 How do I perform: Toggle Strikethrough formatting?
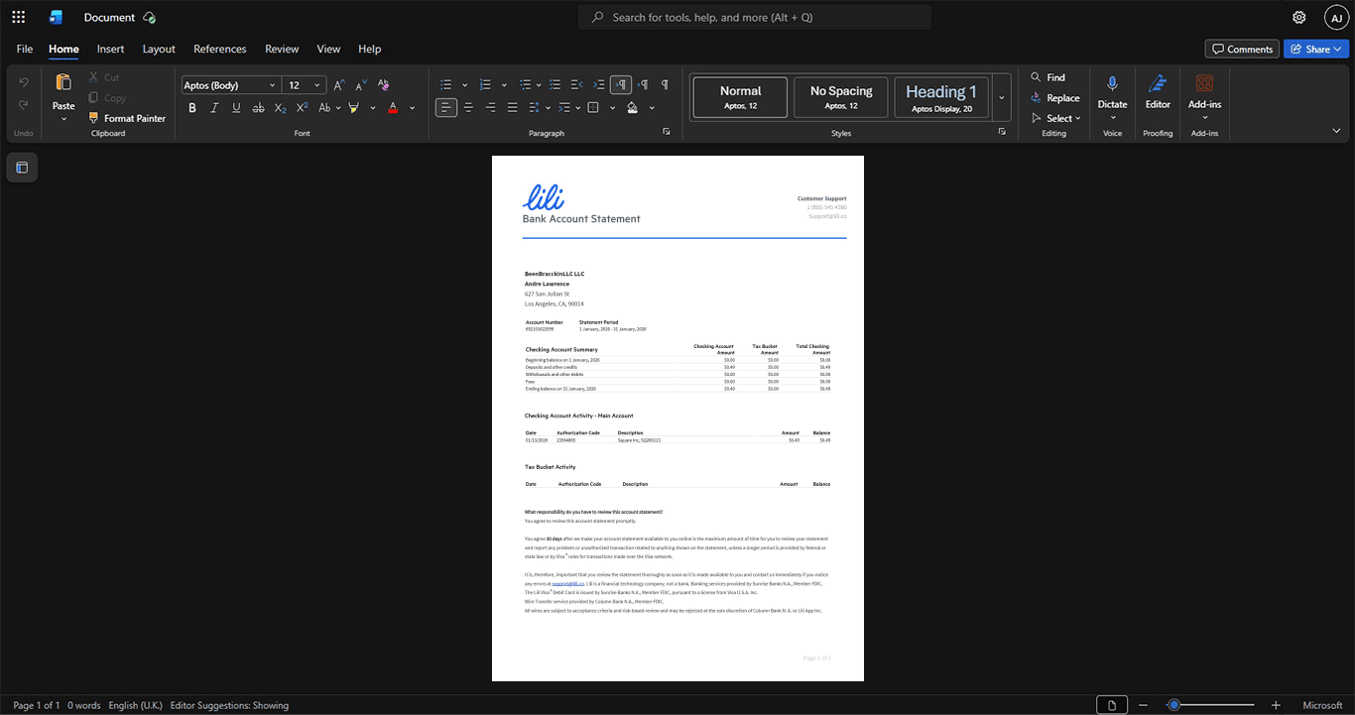click(x=258, y=107)
